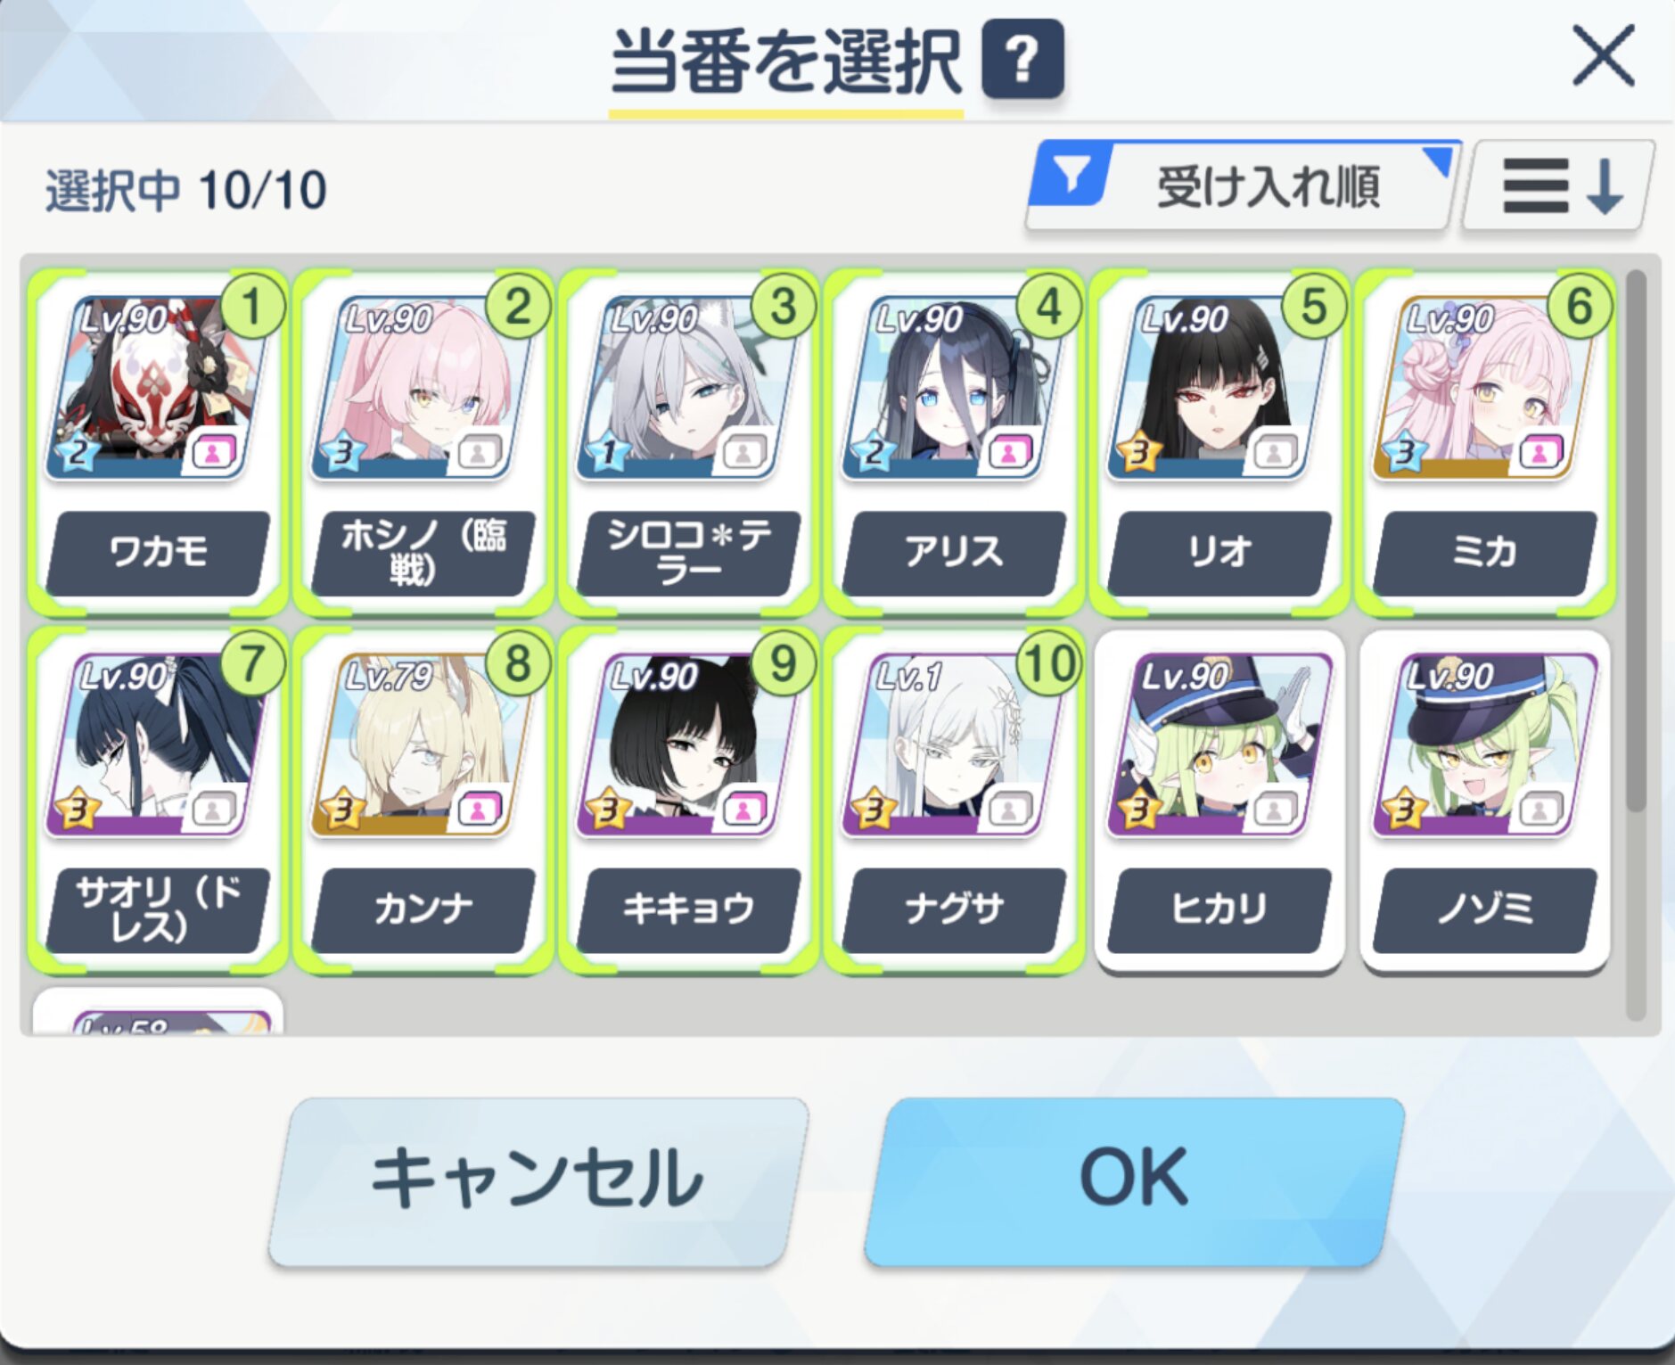
Task: Click the gray person icon on ヒカリ card
Action: [x=1275, y=810]
